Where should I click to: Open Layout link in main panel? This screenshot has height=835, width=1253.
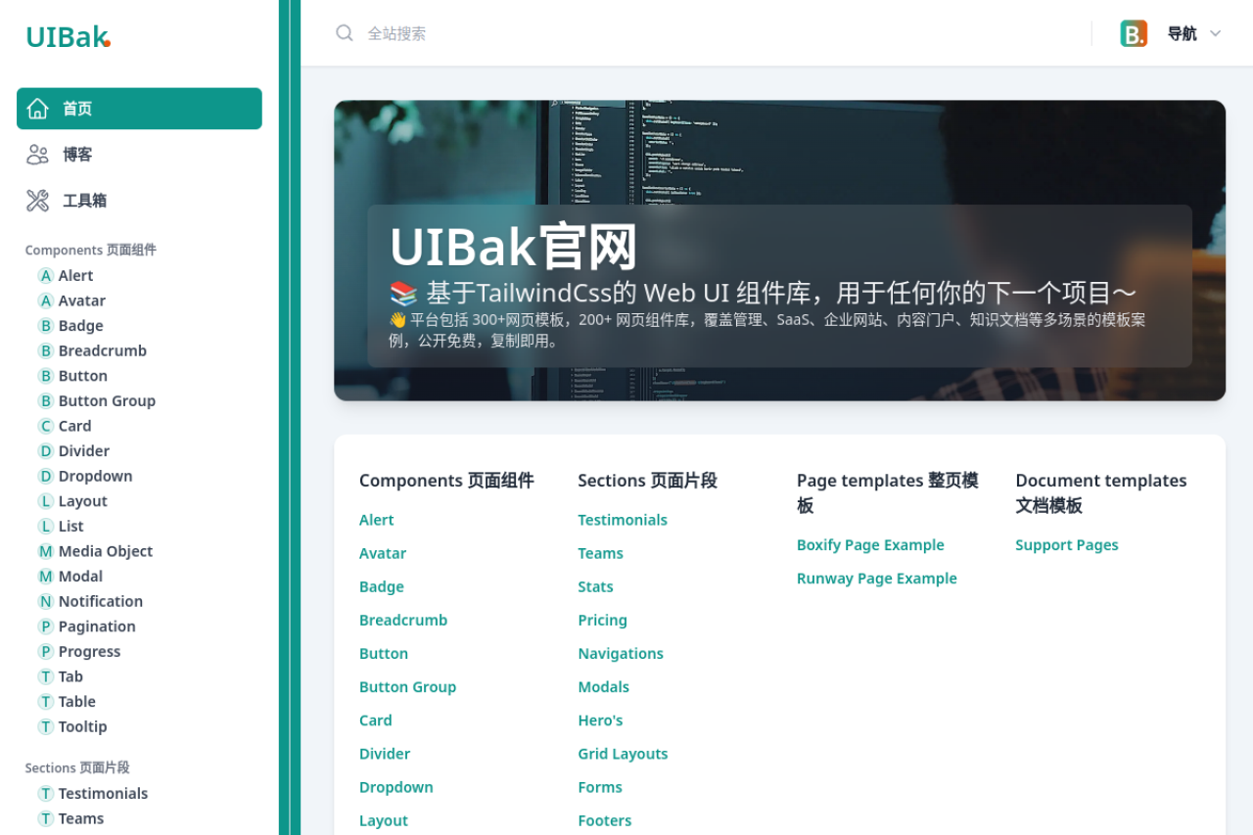(x=384, y=820)
